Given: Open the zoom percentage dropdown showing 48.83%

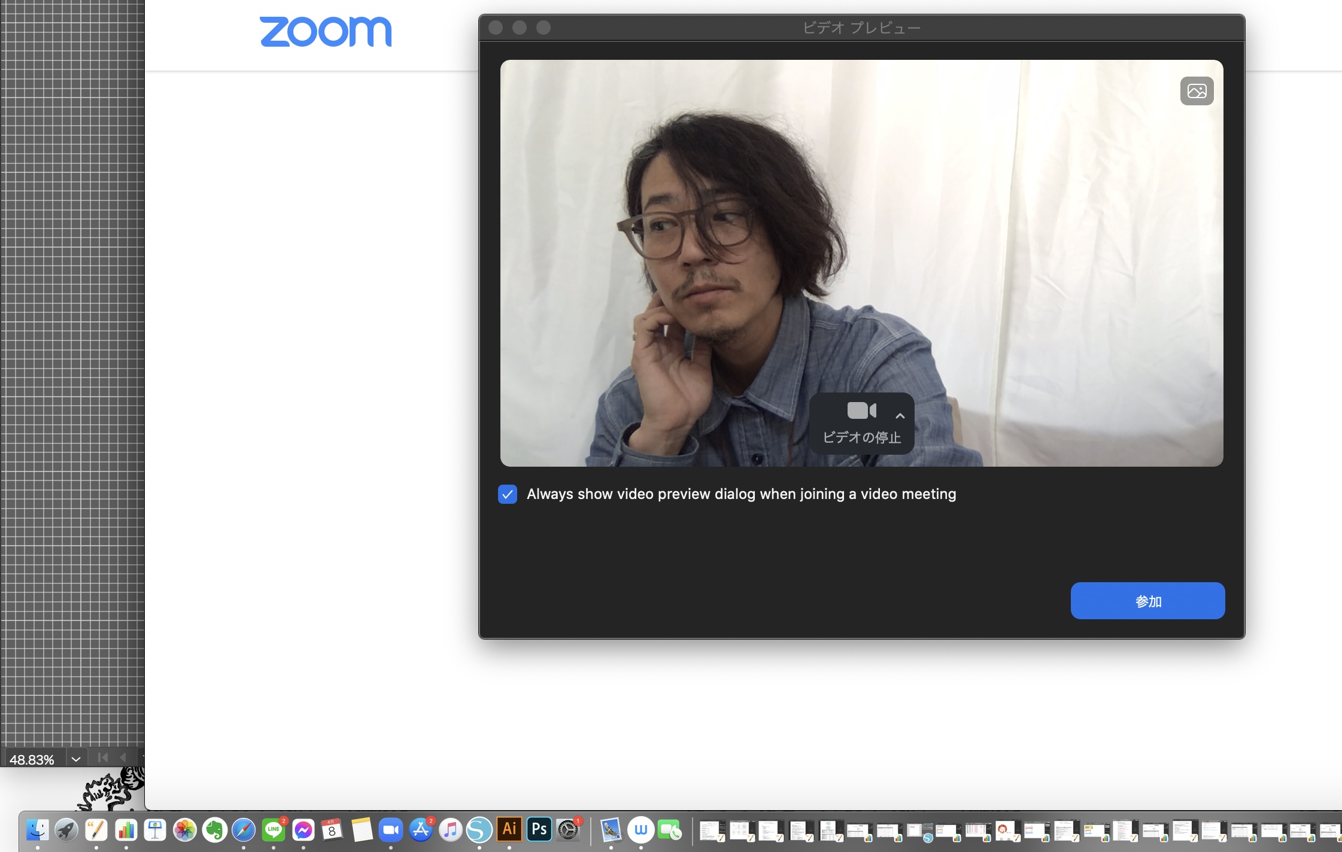Looking at the screenshot, I should pos(76,759).
